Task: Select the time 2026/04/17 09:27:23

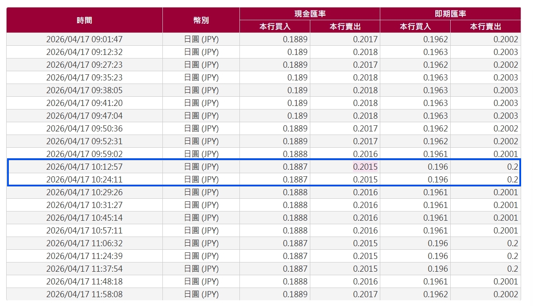Action: (85, 65)
